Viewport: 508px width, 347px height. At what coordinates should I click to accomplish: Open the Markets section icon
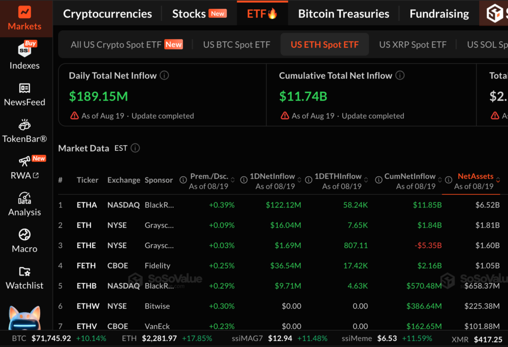pyautogui.click(x=25, y=12)
